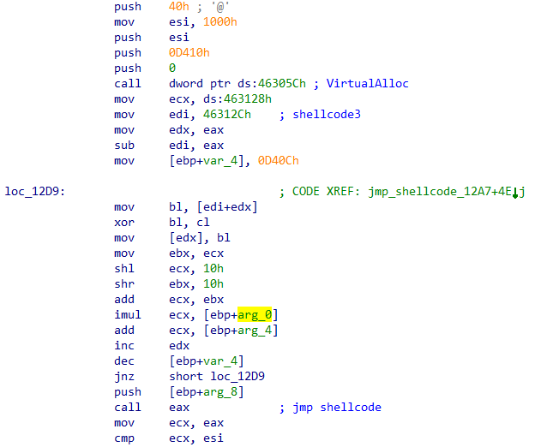Select the [edi+edx] operand
Viewport: 553px width, 447px height.
pyautogui.click(x=227, y=207)
